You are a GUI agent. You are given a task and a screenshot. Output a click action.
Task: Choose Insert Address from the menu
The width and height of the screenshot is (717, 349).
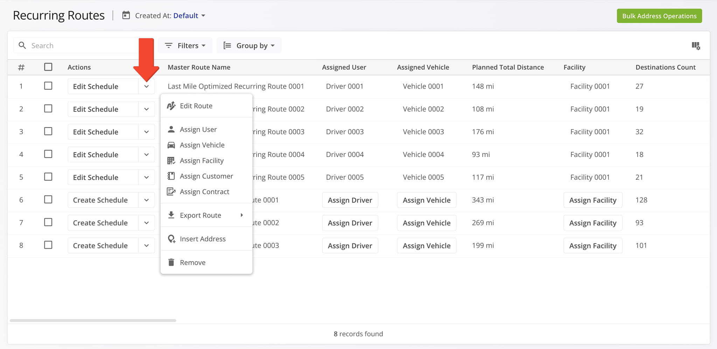point(206,239)
